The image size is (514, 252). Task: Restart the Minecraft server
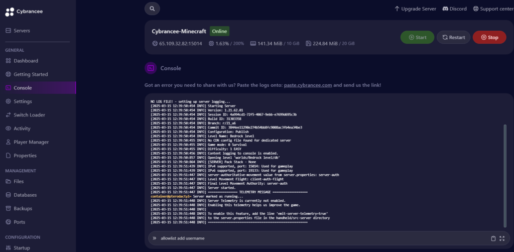pyautogui.click(x=453, y=37)
